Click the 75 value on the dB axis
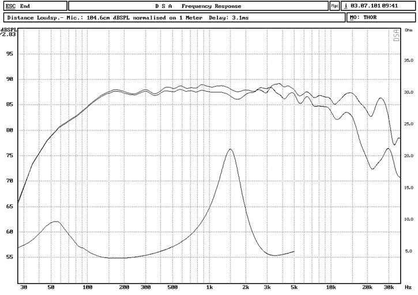Screen dimensions: 418x295 coord(9,156)
